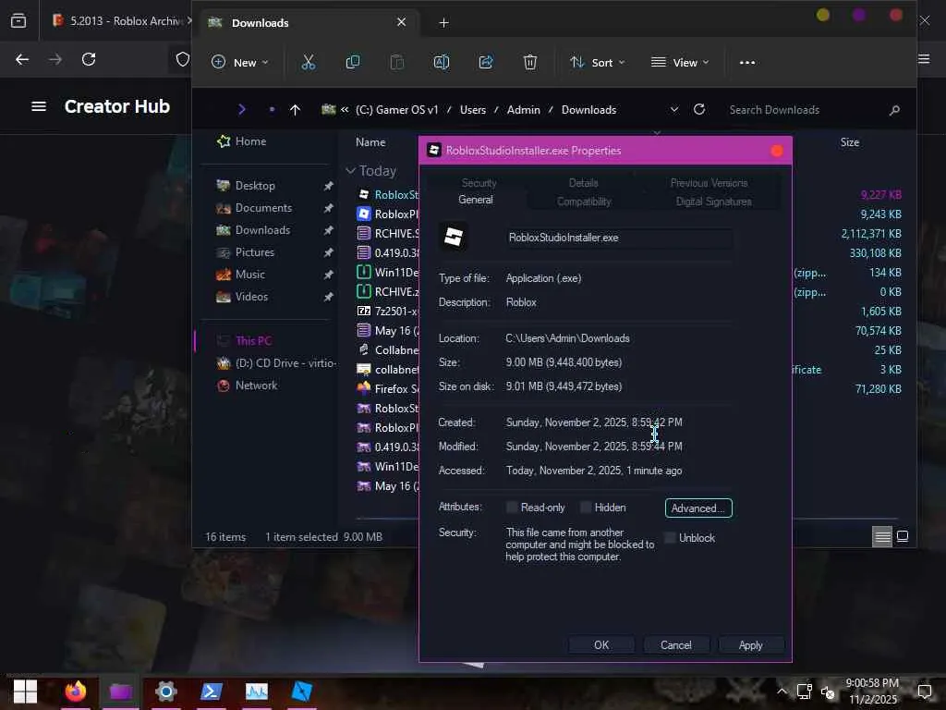
Task: Toggle the Hidden attribute checkbox
Action: [x=585, y=508]
